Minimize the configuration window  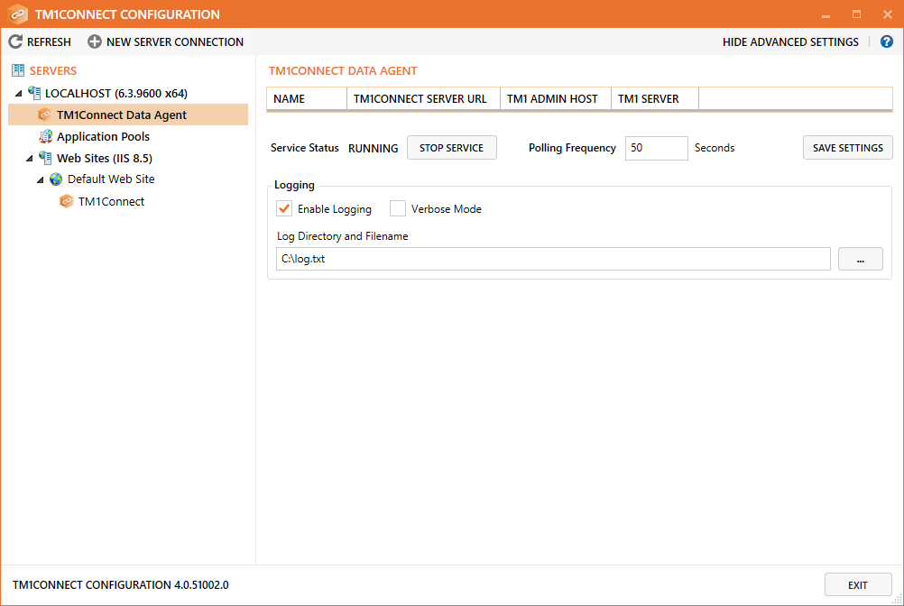(x=826, y=14)
